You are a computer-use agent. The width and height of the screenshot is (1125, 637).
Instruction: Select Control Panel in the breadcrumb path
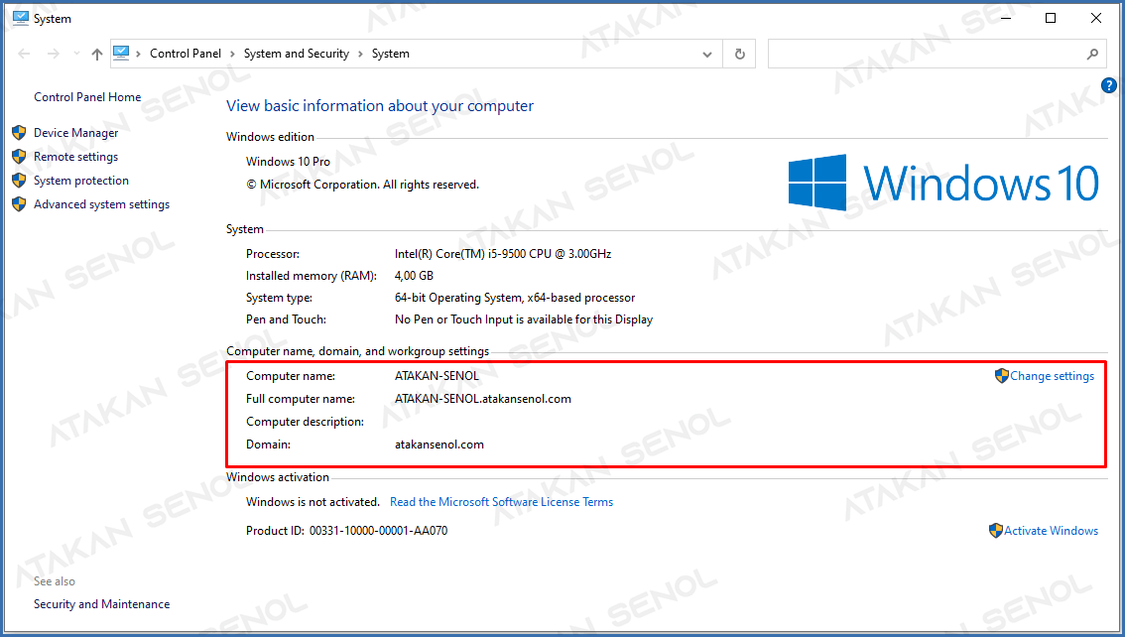click(186, 54)
